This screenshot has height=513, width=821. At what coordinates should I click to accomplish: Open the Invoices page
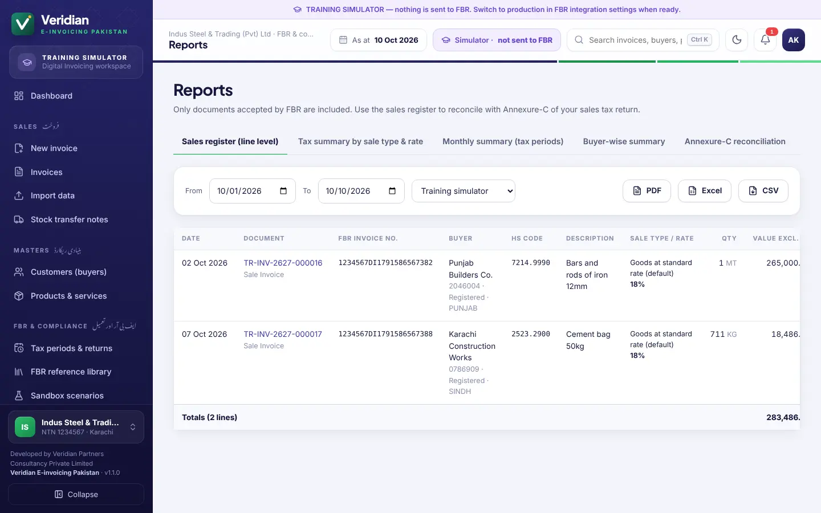(76, 172)
